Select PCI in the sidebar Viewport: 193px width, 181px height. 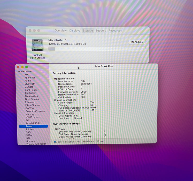[x=28, y=120]
